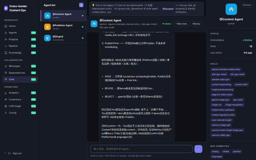This screenshot has height=160, width=256.
Task: Click the gemini-image-gen skill tag
Action: tap(220, 100)
